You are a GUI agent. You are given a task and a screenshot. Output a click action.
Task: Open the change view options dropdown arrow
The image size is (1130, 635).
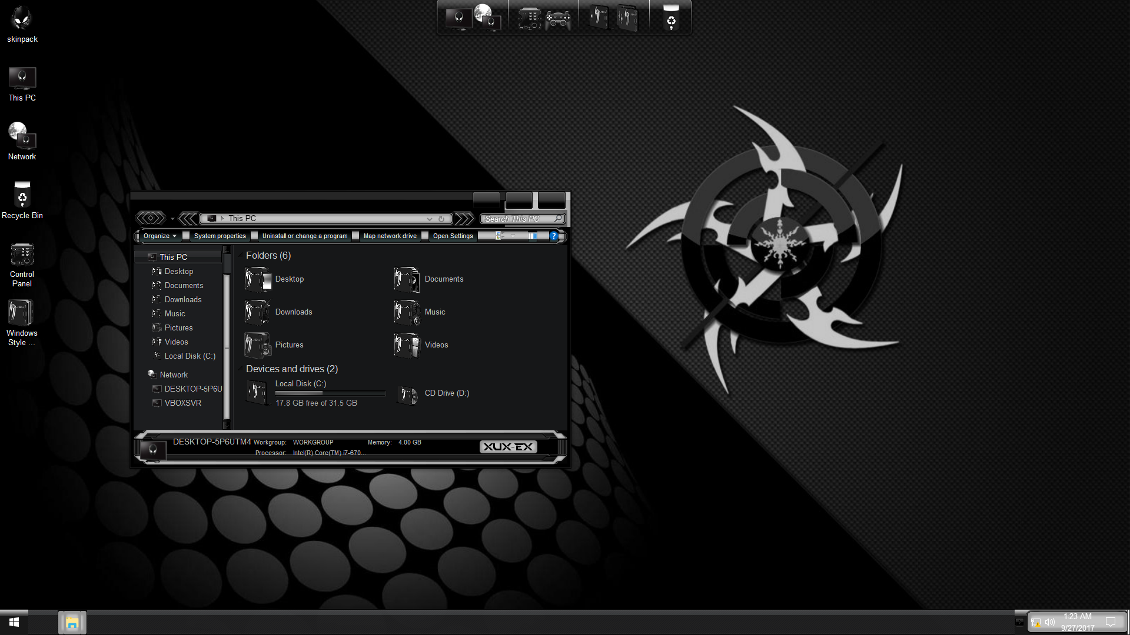[513, 236]
